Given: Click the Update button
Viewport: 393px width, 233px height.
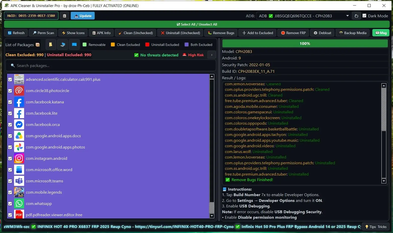Looking at the screenshot, I should coord(83,16).
